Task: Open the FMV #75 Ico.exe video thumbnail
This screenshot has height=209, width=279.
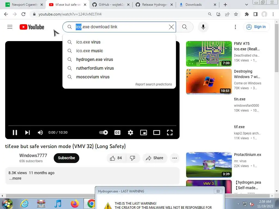Action: click(x=209, y=54)
